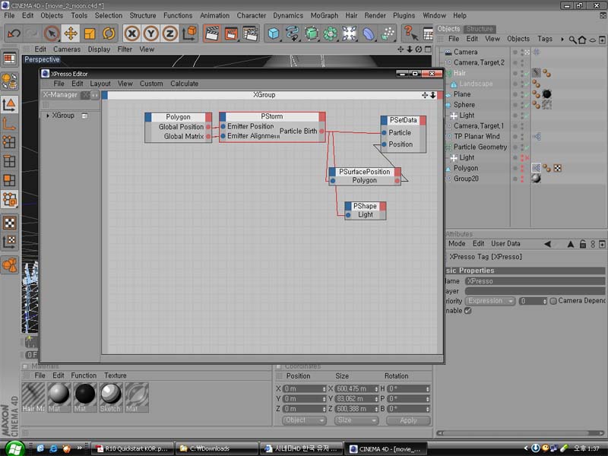Switch to R10 Quickstart KOR taskbar item
Image resolution: width=608 pixels, height=456 pixels.
[x=132, y=448]
